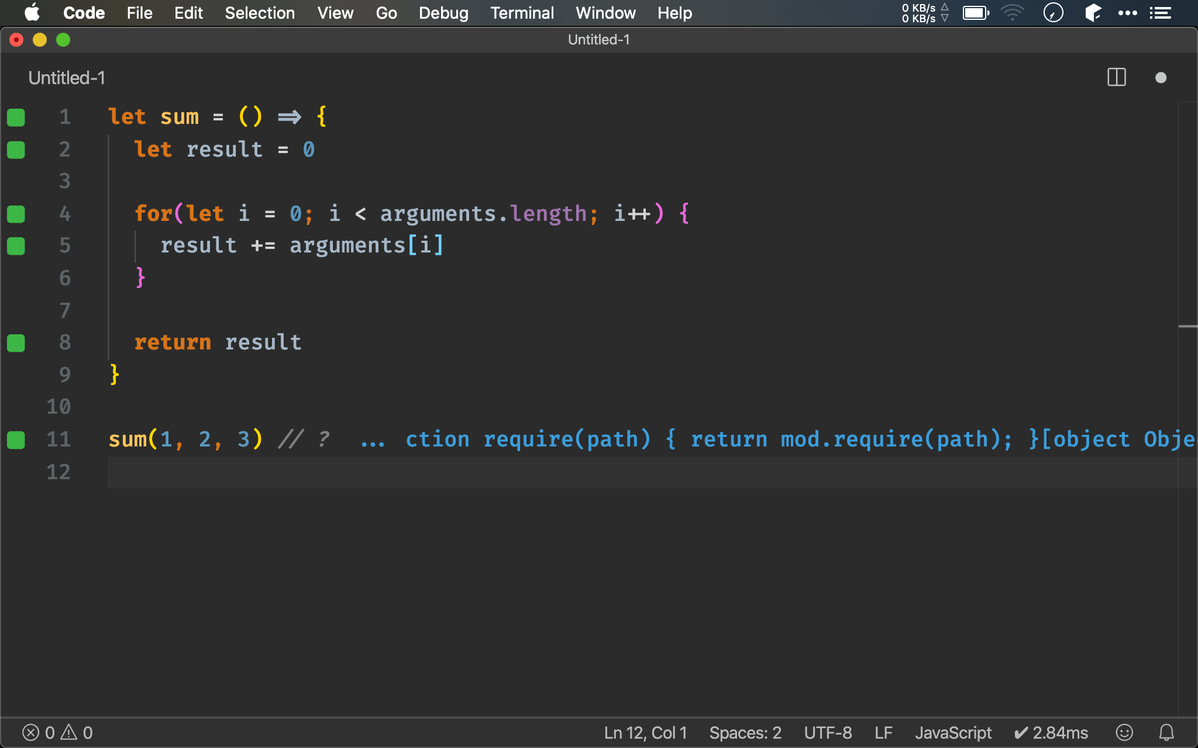Screen dimensions: 1198x748
Task: Toggle Quokka timing status 2.84ms
Action: pos(1051,732)
